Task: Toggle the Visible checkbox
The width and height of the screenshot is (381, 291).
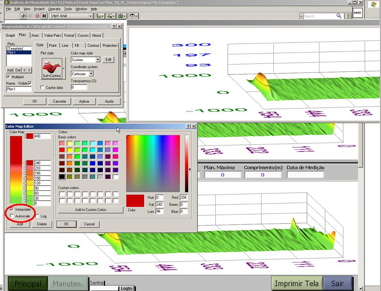Action: point(30,83)
